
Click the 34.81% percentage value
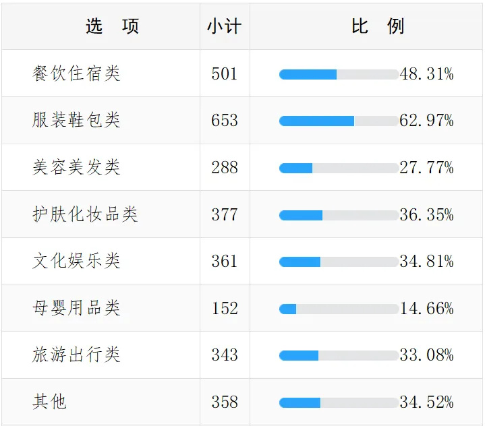426,262
